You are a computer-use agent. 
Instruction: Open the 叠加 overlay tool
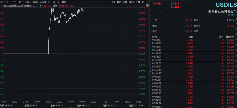pos(119,2)
